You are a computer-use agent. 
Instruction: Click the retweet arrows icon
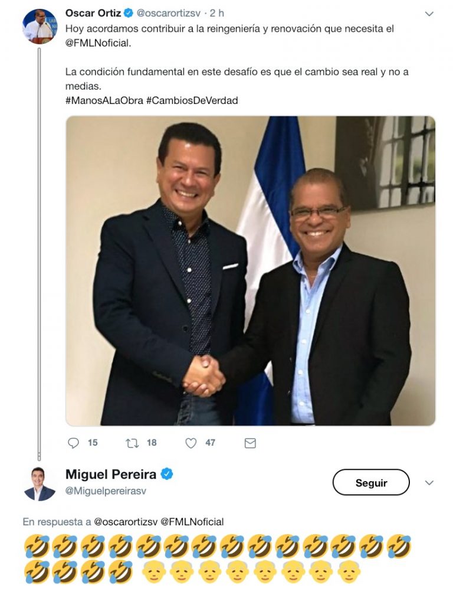[x=132, y=443]
